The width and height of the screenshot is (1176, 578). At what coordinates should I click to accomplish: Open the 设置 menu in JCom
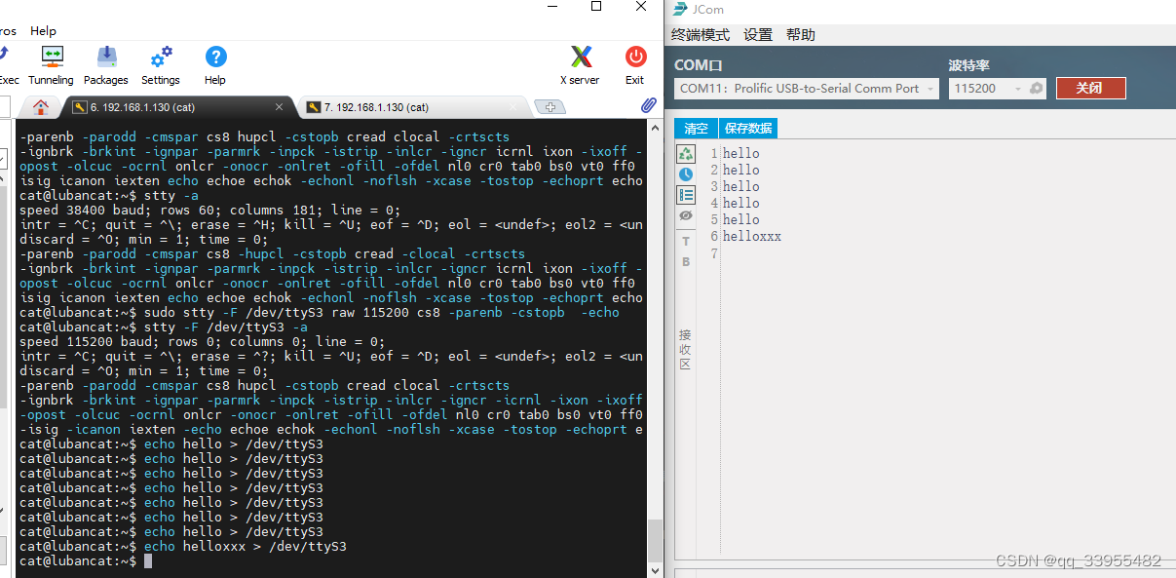pos(758,35)
